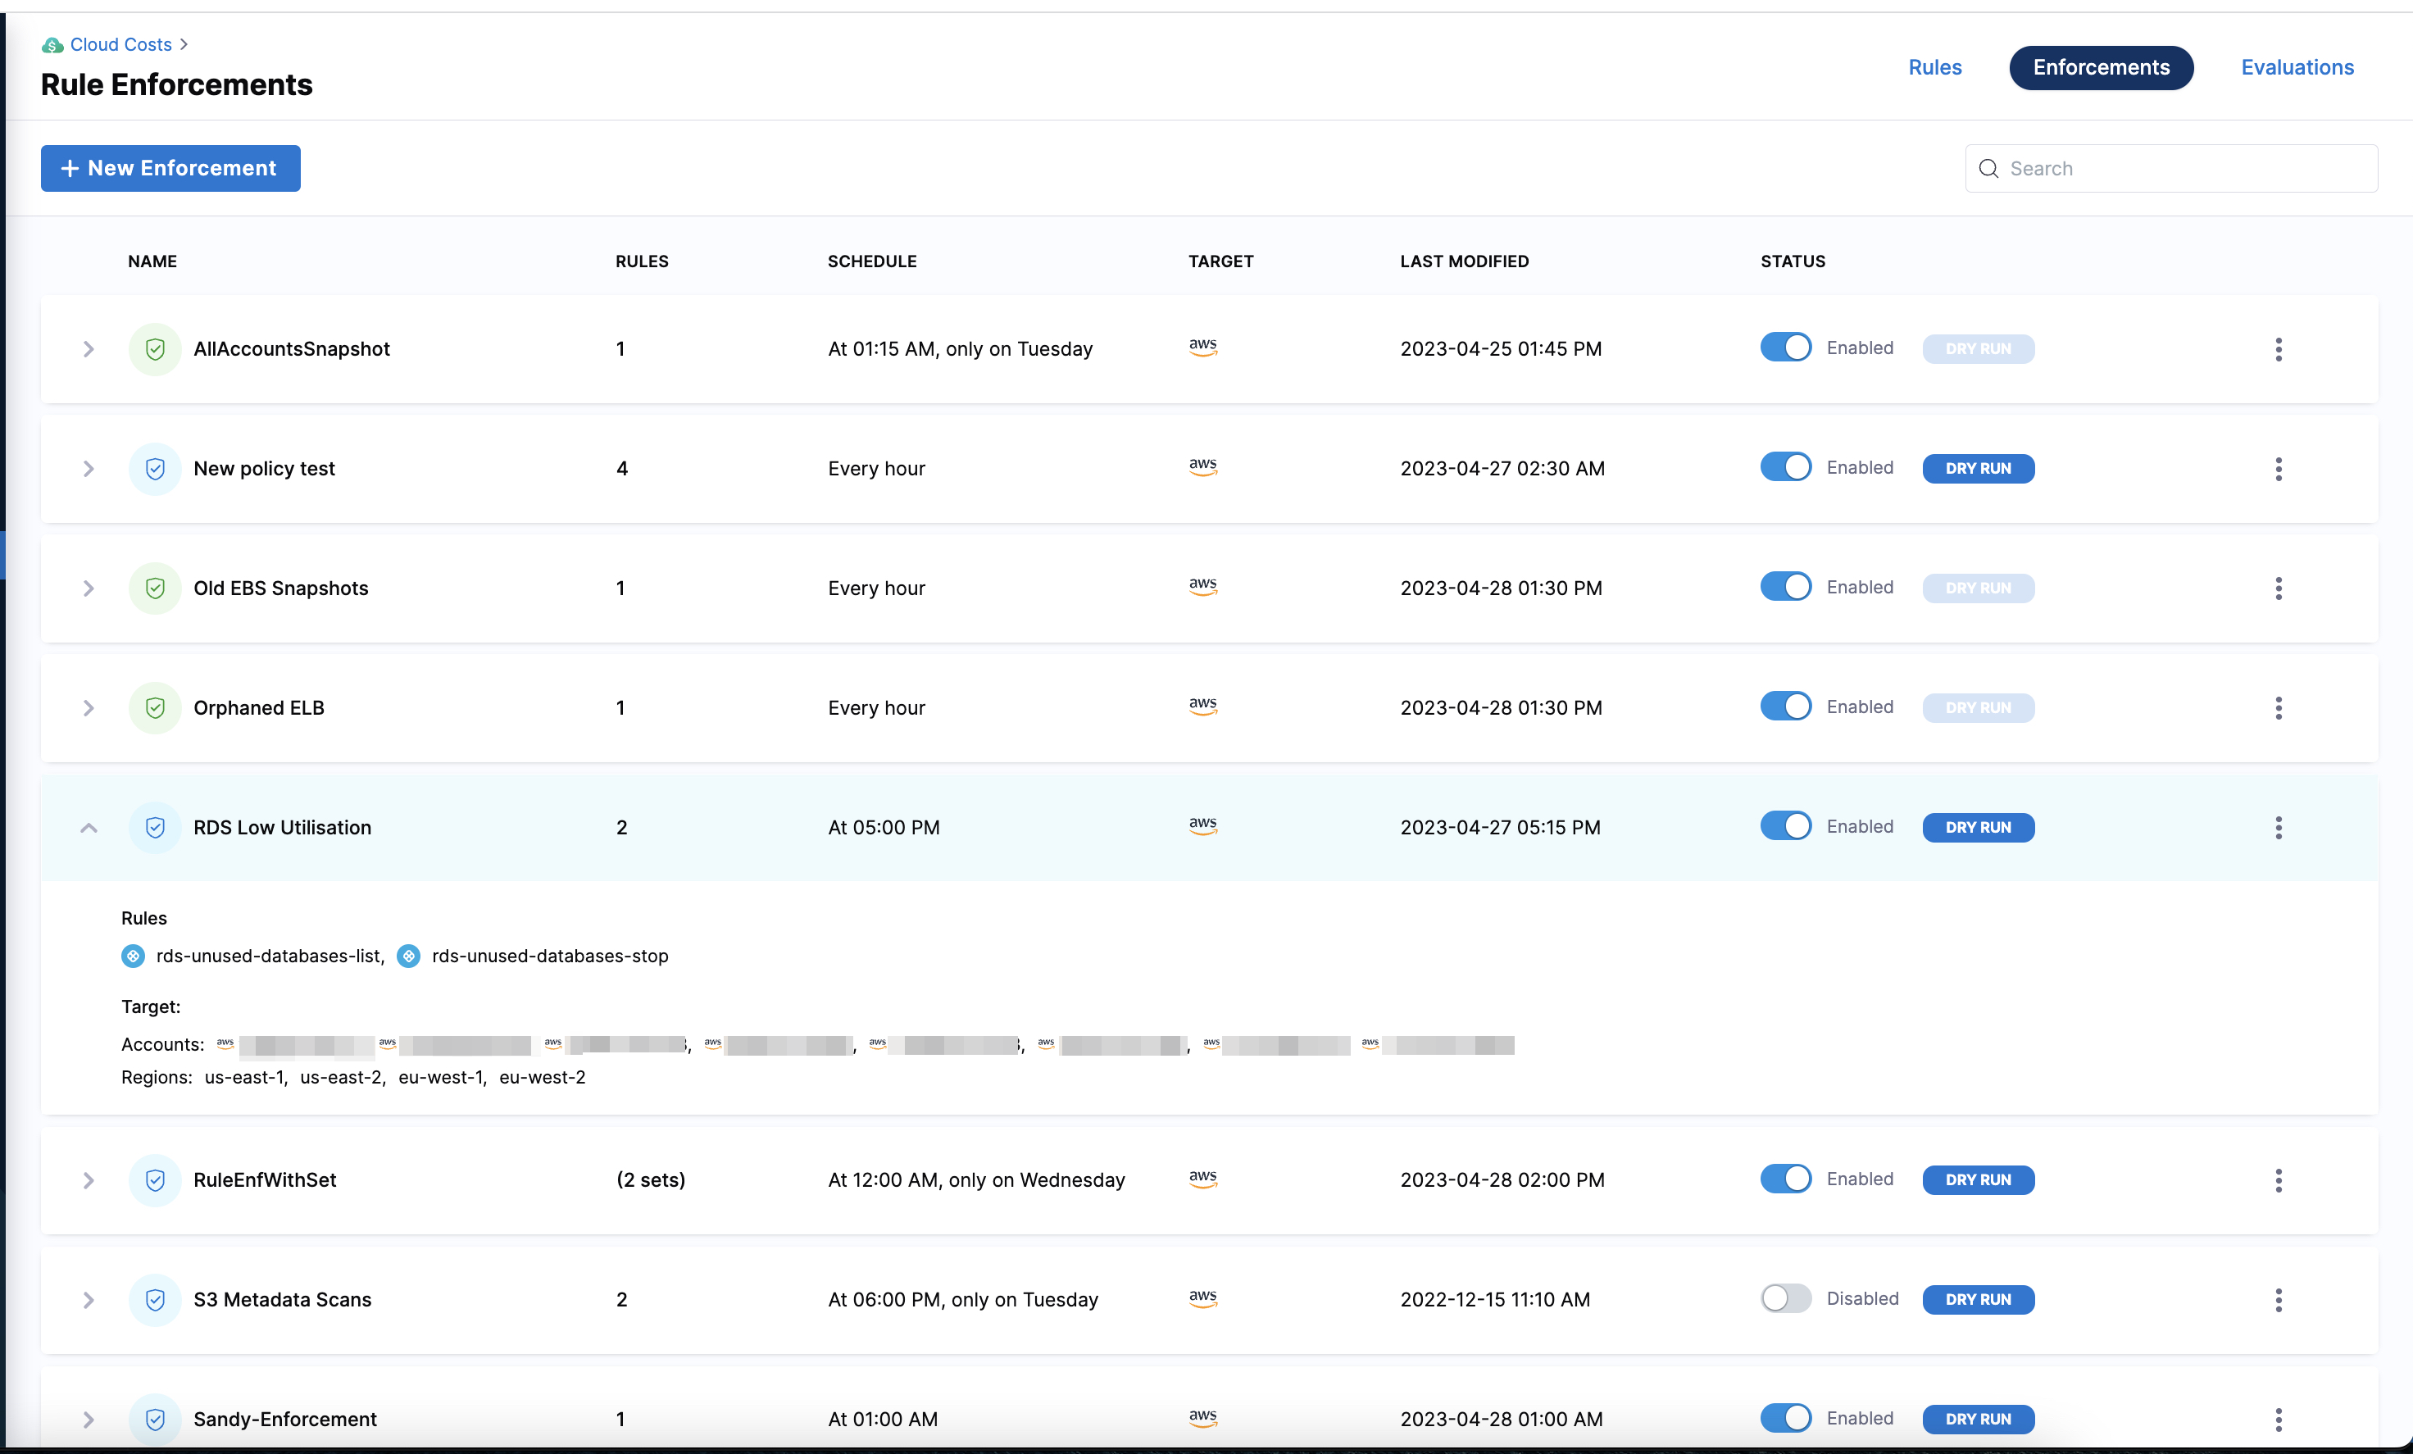Open three-dot menu for RDS Low Utilisation
The width and height of the screenshot is (2413, 1454).
(x=2278, y=829)
